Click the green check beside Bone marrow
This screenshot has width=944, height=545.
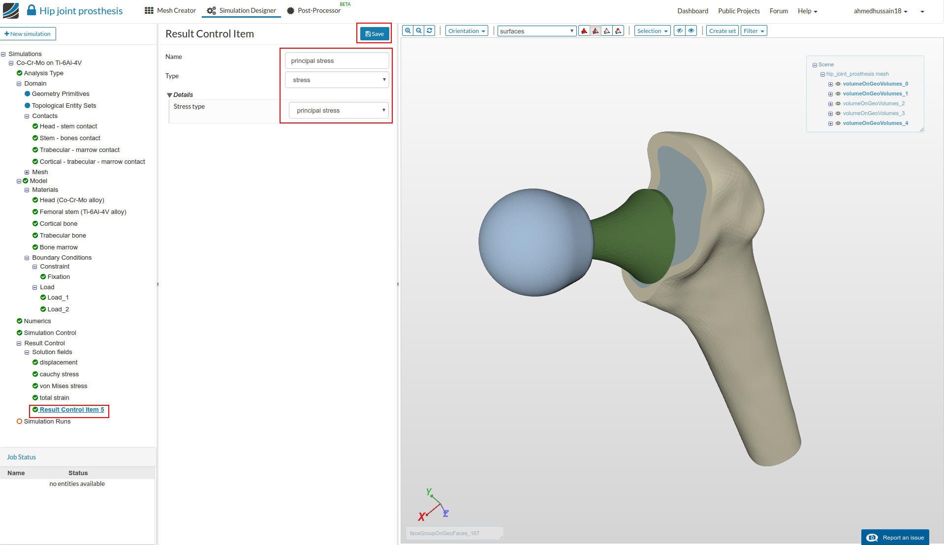click(35, 247)
